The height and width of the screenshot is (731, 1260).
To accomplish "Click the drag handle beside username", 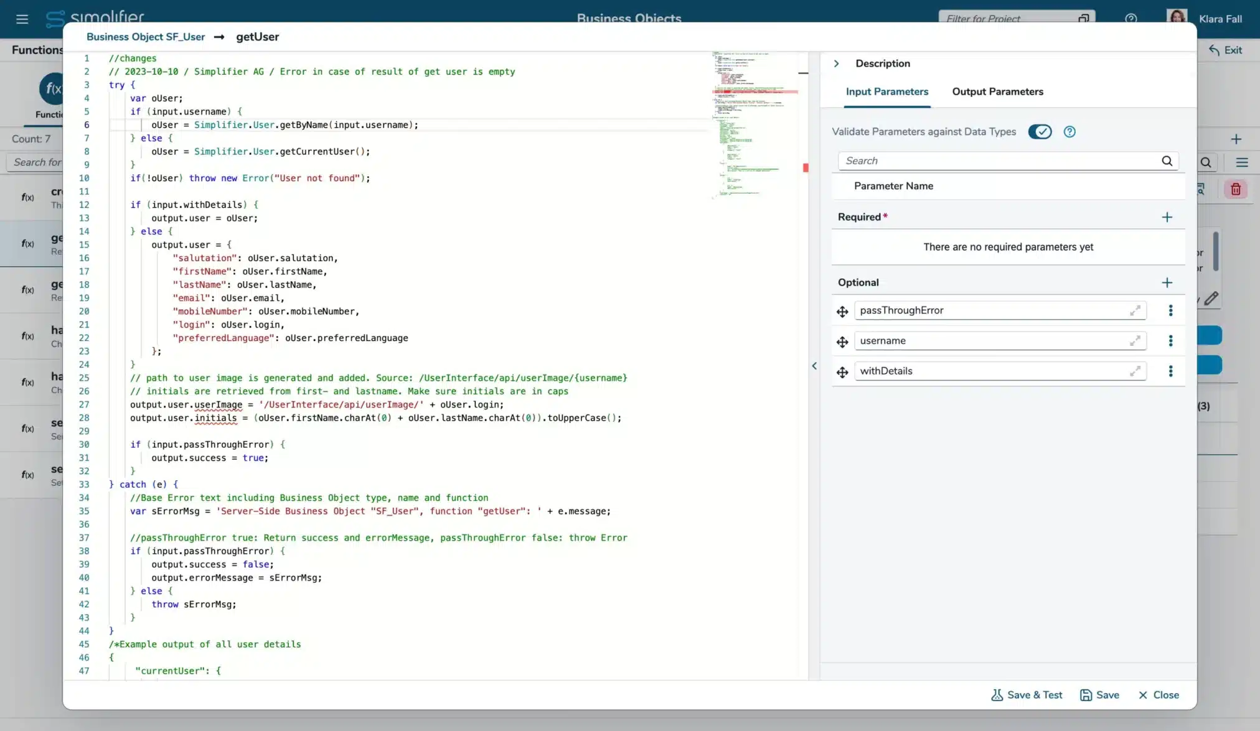I will coord(842,342).
